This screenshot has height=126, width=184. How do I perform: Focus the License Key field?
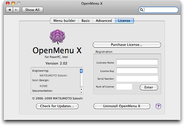pos(137,70)
